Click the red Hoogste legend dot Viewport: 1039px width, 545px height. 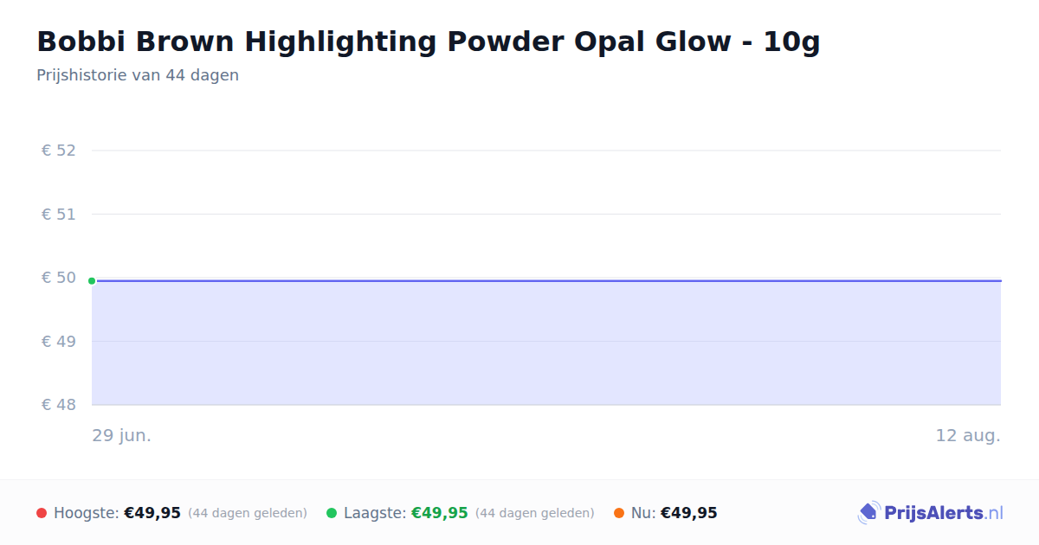pyautogui.click(x=42, y=513)
